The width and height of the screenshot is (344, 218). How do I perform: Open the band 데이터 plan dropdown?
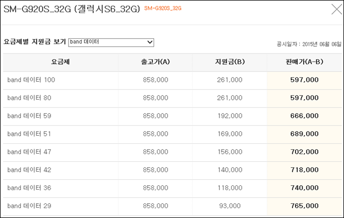tap(111, 42)
